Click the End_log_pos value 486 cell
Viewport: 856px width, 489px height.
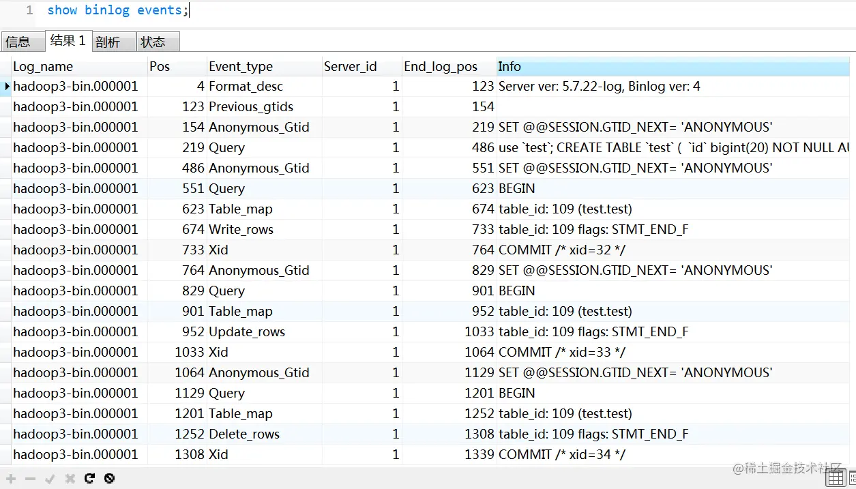pos(449,148)
